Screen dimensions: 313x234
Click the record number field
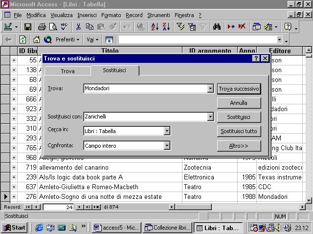[x=58, y=207]
